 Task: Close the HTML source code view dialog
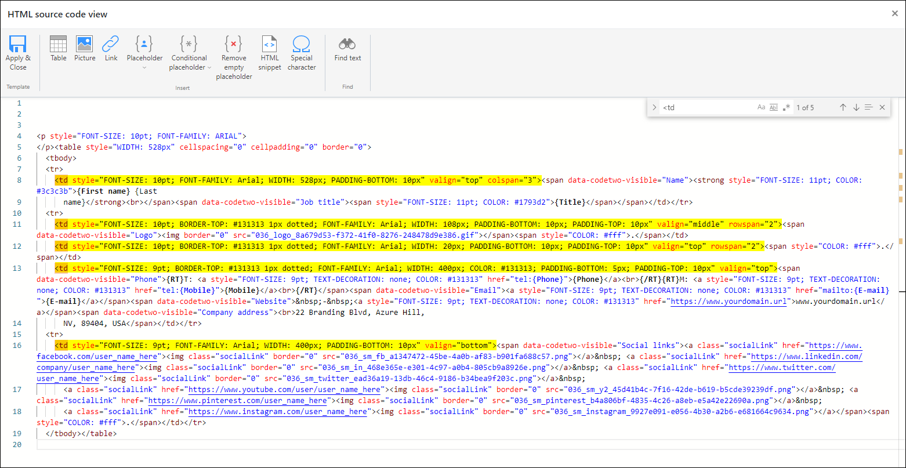pos(894,13)
